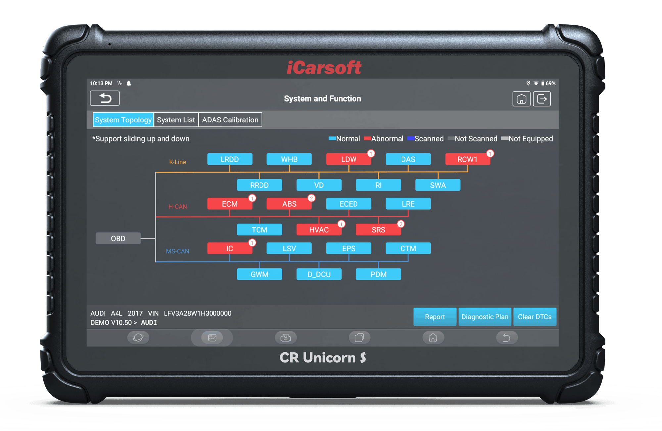Open the gallery image icon in navigation bar
This screenshot has width=662, height=431.
[x=212, y=338]
